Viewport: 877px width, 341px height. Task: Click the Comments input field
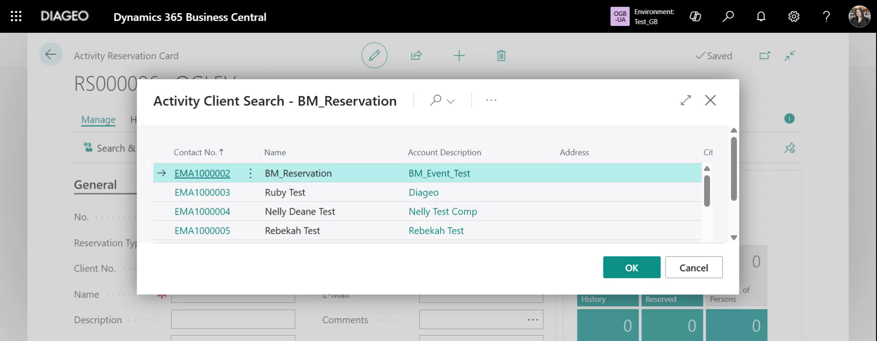481,319
